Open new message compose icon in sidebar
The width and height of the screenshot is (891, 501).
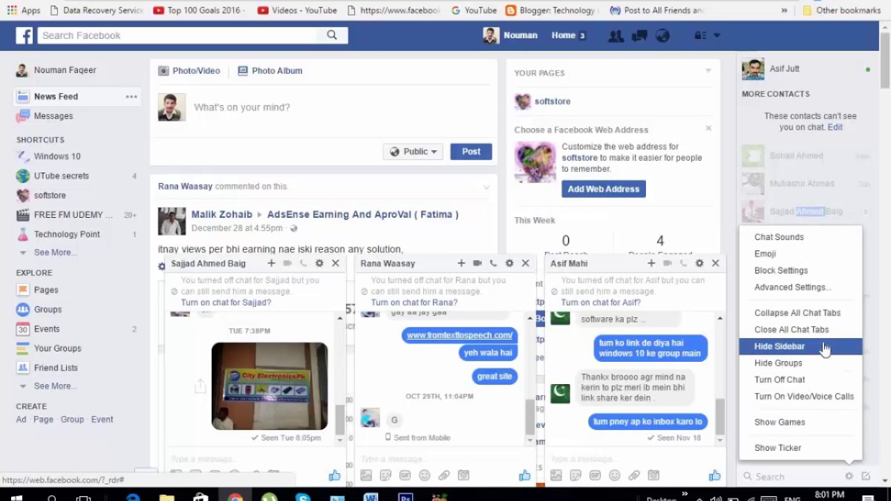coord(866,477)
